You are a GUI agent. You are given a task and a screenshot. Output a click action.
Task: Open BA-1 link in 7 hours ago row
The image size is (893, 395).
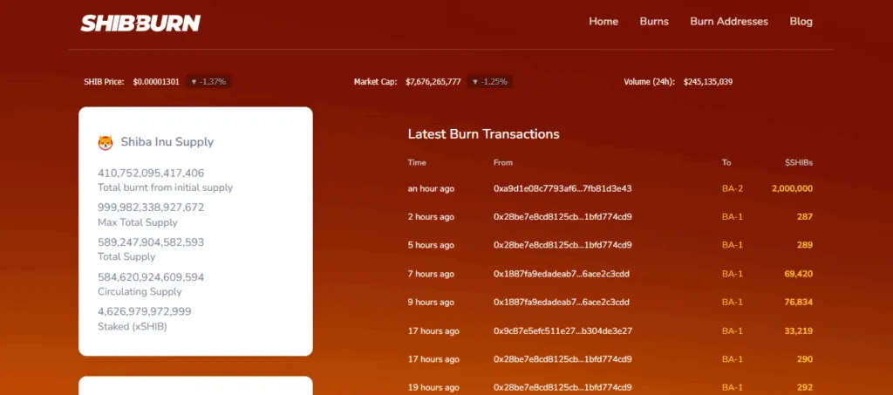[733, 274]
